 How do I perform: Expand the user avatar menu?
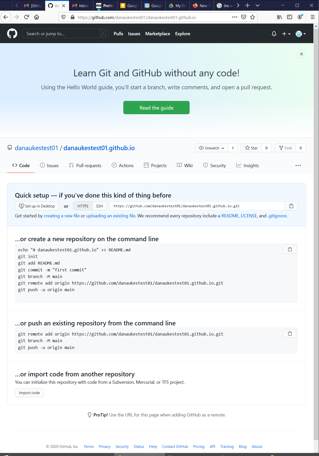(301, 34)
